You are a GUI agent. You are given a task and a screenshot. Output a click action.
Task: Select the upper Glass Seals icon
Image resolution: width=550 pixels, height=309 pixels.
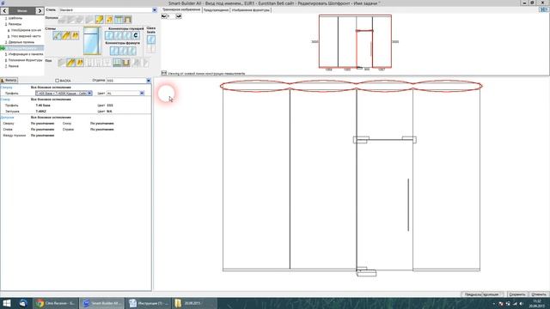151,39
